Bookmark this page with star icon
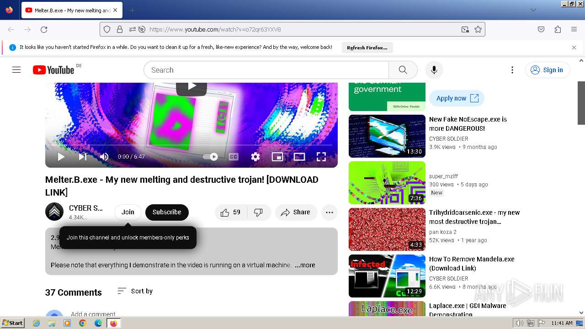The height and width of the screenshot is (329, 585). pos(478,29)
